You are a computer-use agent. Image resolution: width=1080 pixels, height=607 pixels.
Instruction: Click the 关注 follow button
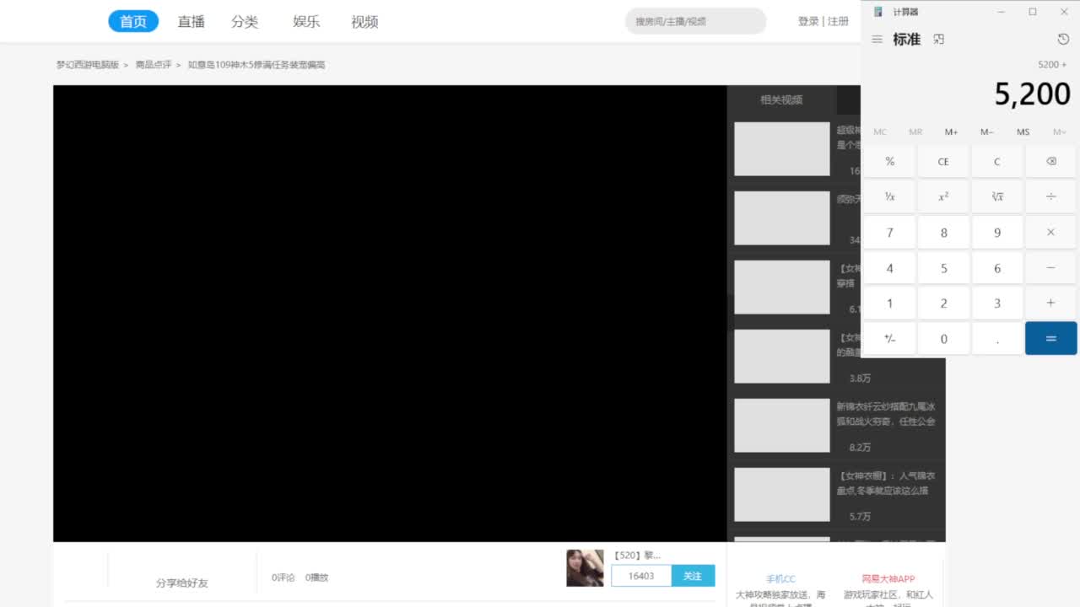(x=693, y=576)
